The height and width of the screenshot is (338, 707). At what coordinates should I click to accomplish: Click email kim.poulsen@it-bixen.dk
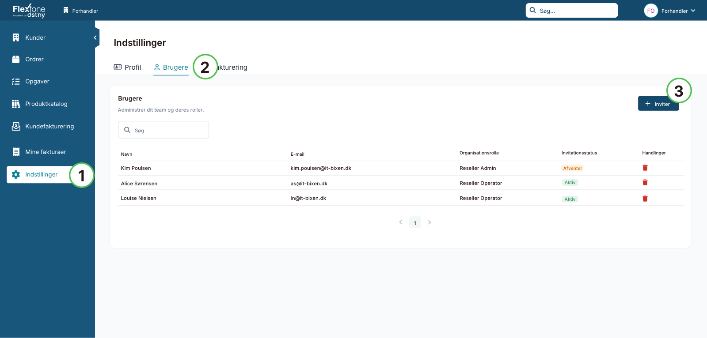321,168
